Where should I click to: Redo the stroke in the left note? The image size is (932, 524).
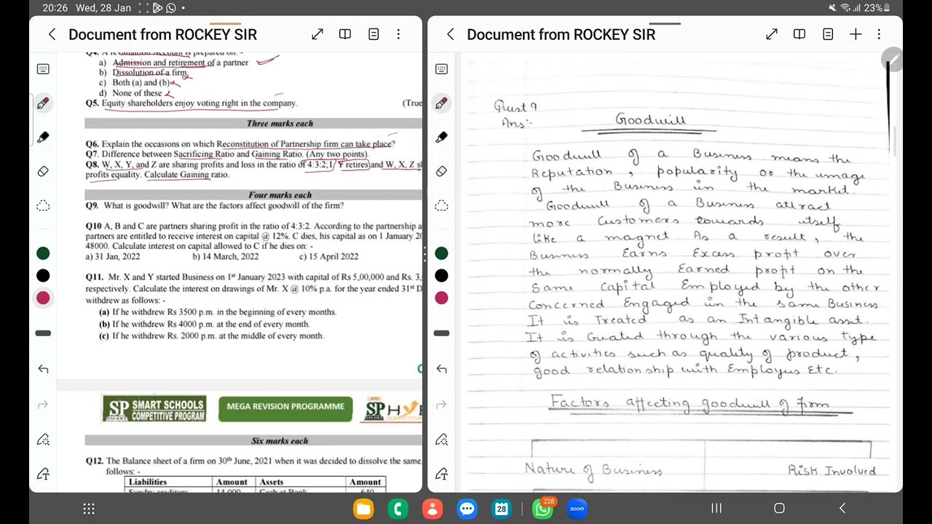coord(43,405)
